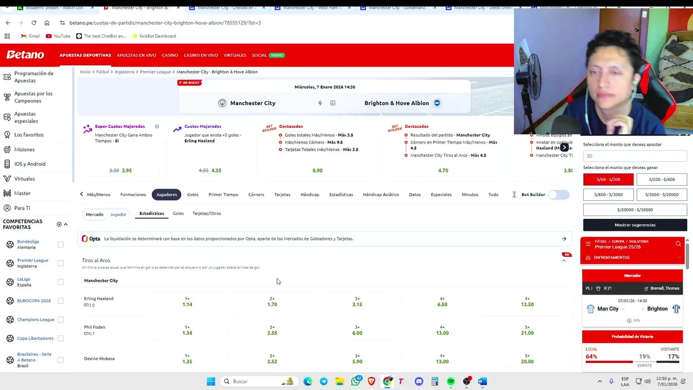Open the match lightning stats icon
The height and width of the screenshot is (390, 693).
tap(320, 103)
